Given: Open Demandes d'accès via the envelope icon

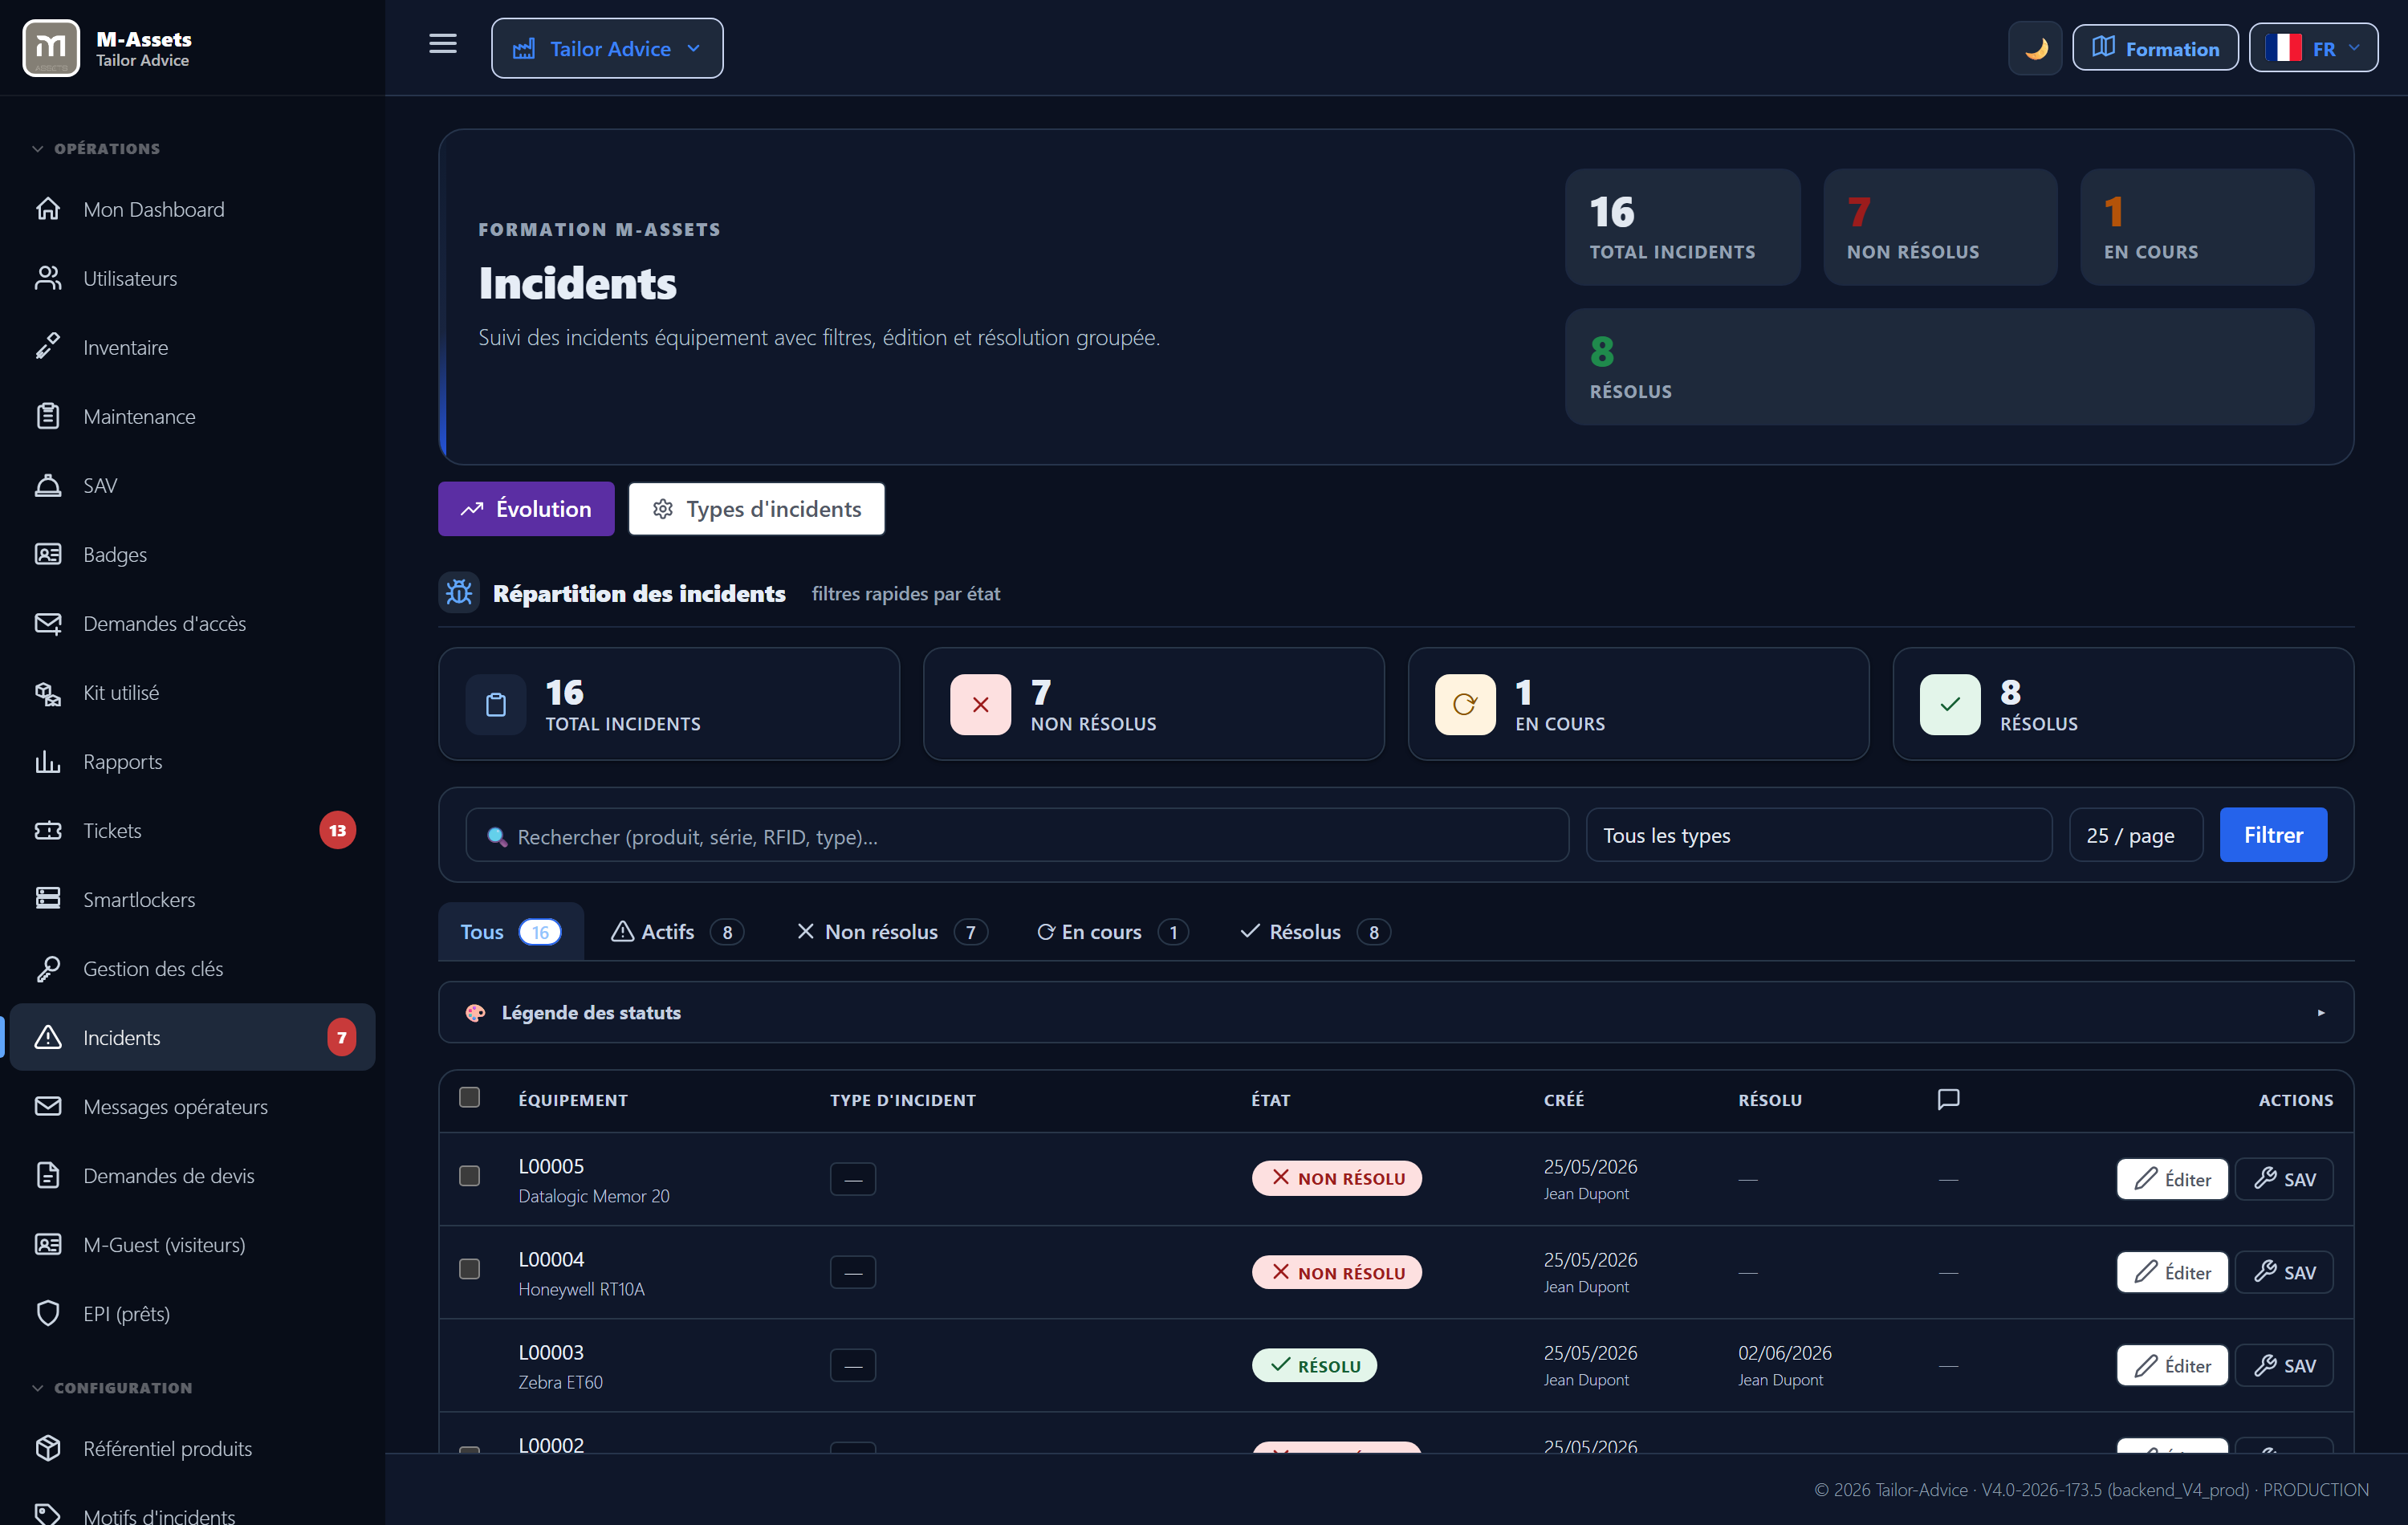Looking at the screenshot, I should [48, 623].
